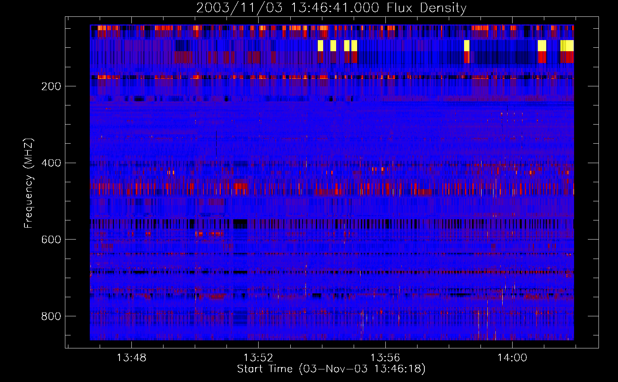Click the 14:00 time tick label
This screenshot has width=618, height=382.
(x=512, y=358)
